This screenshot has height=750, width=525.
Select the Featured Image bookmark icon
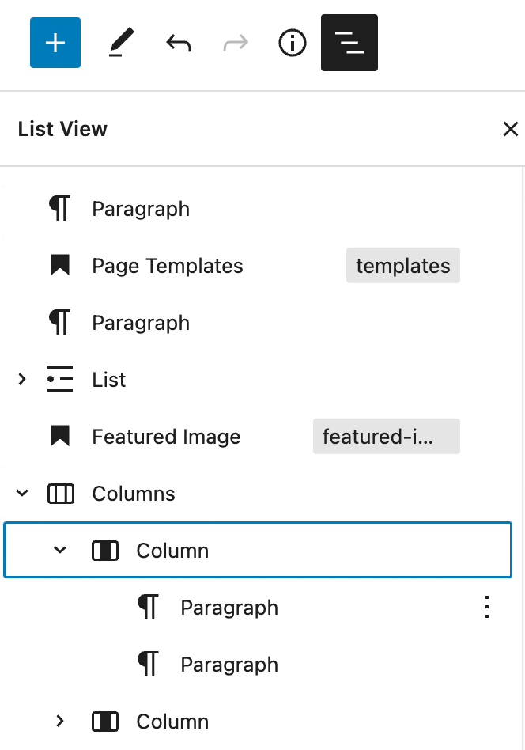pyautogui.click(x=59, y=436)
